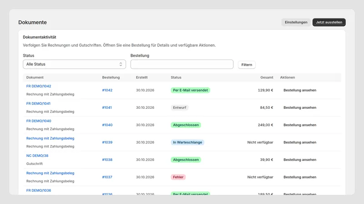
Task: Open the Rechnung mit Zahlungsbeleg link for order #1037
Action: [50, 173]
